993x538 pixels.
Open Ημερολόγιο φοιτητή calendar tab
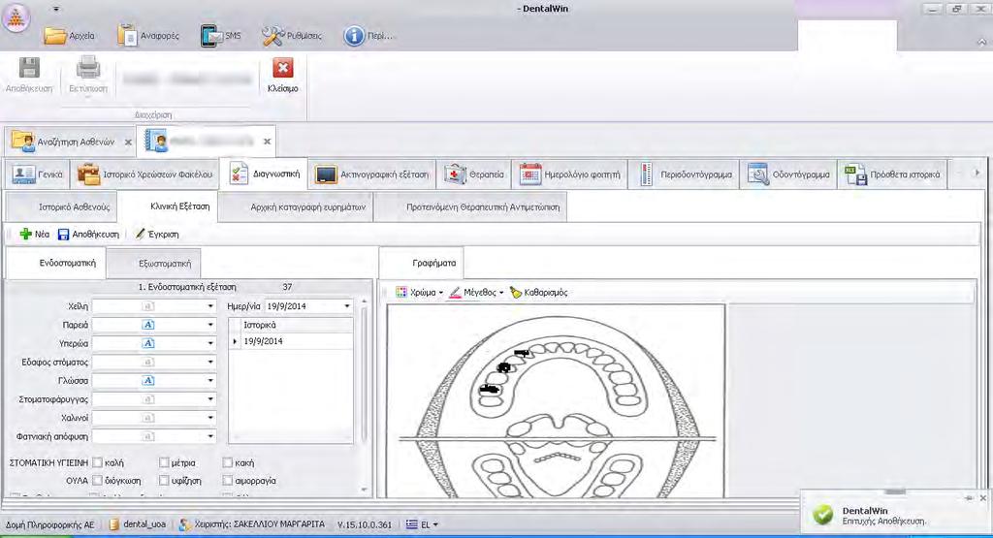[x=570, y=174]
